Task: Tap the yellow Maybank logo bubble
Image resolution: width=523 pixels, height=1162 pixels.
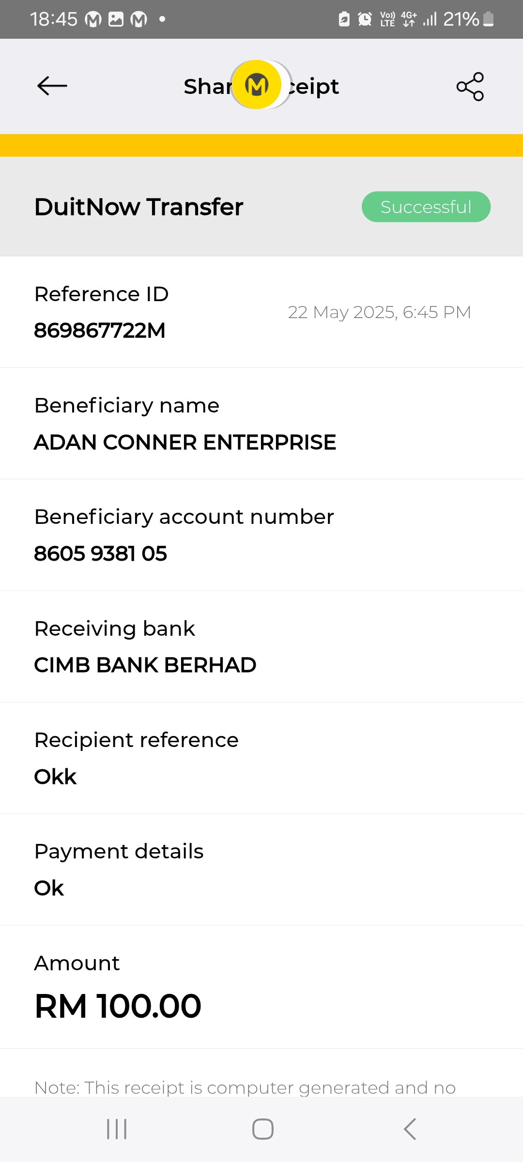Action: pos(257,85)
